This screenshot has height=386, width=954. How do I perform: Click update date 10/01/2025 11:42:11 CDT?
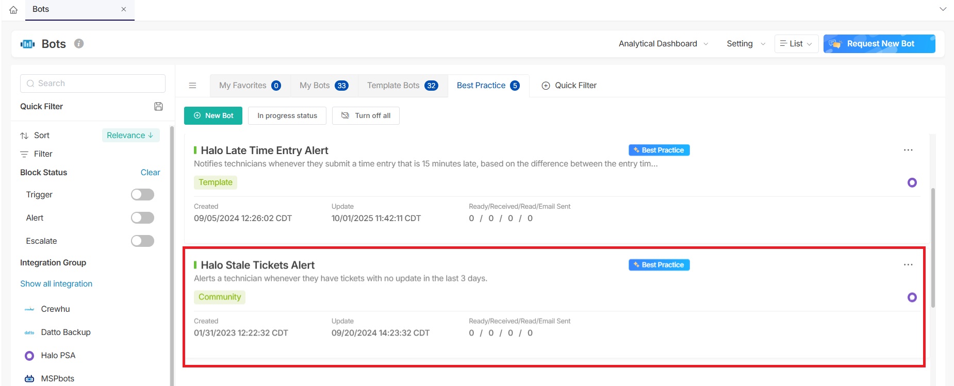point(376,219)
